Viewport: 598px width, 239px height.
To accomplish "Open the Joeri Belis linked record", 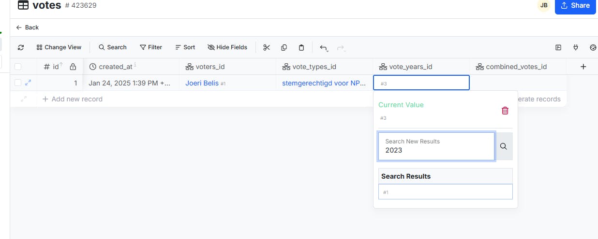I will pyautogui.click(x=202, y=83).
